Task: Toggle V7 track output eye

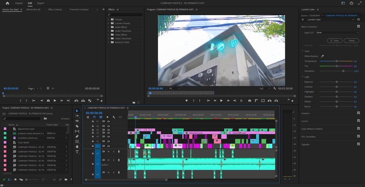Action: click(108, 121)
